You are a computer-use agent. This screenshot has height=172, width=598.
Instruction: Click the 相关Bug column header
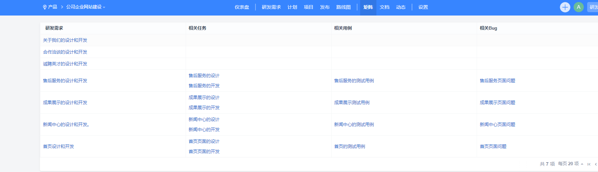(x=488, y=28)
